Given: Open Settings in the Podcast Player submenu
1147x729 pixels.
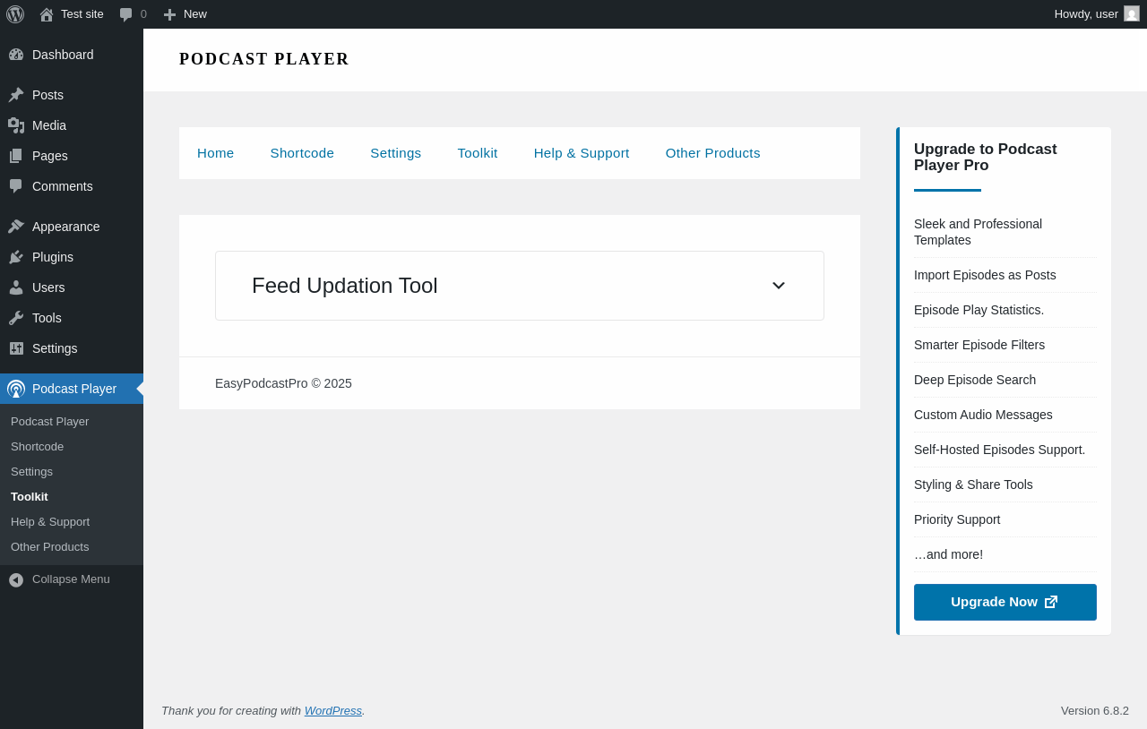Looking at the screenshot, I should pos(32,472).
